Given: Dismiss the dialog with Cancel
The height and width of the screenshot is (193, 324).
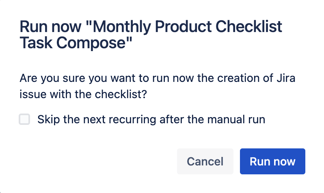Looking at the screenshot, I should 205,161.
